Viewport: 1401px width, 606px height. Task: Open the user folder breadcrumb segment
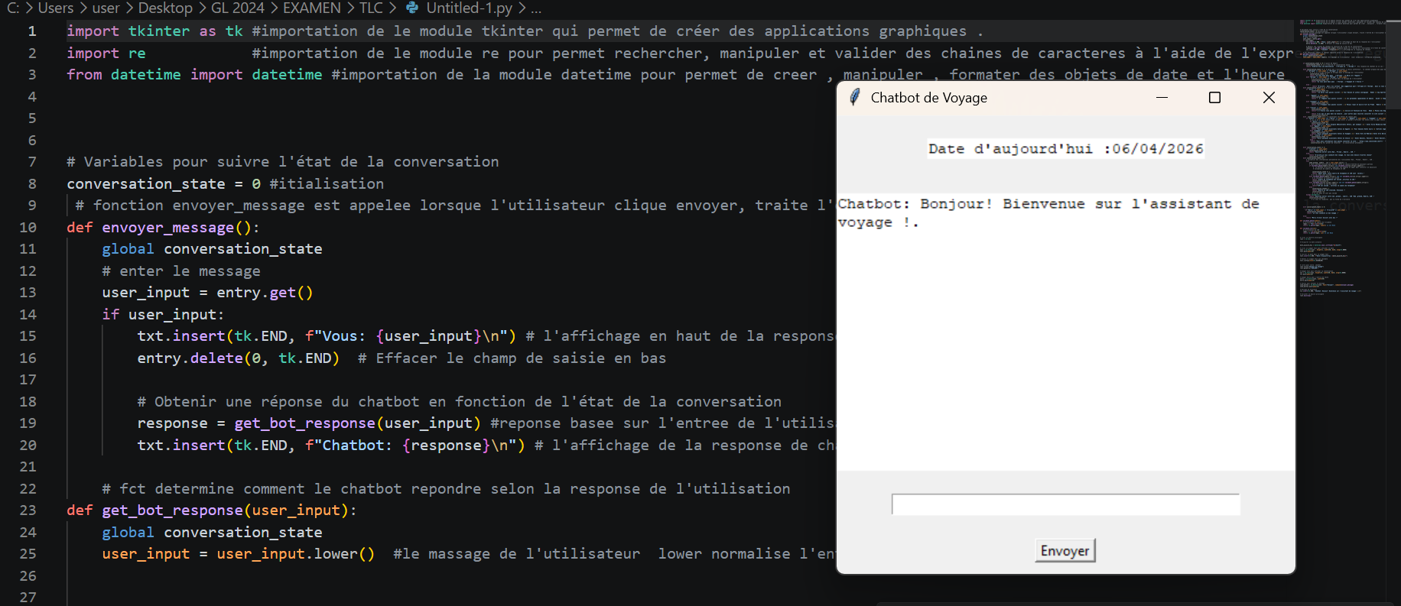click(x=106, y=8)
